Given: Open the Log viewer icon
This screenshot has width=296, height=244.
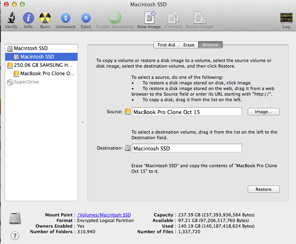Looking at the screenshot, I should [286, 18].
